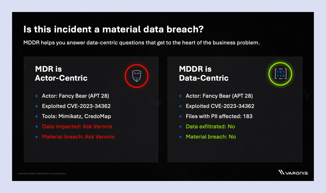Click the slide title about material data breach

click(x=113, y=29)
